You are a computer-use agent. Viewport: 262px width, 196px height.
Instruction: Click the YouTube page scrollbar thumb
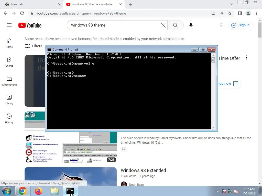click(x=260, y=30)
